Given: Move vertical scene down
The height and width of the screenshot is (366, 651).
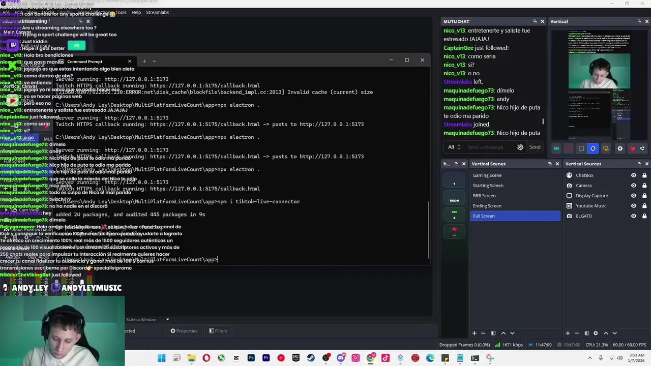Looking at the screenshot, I should 512,333.
